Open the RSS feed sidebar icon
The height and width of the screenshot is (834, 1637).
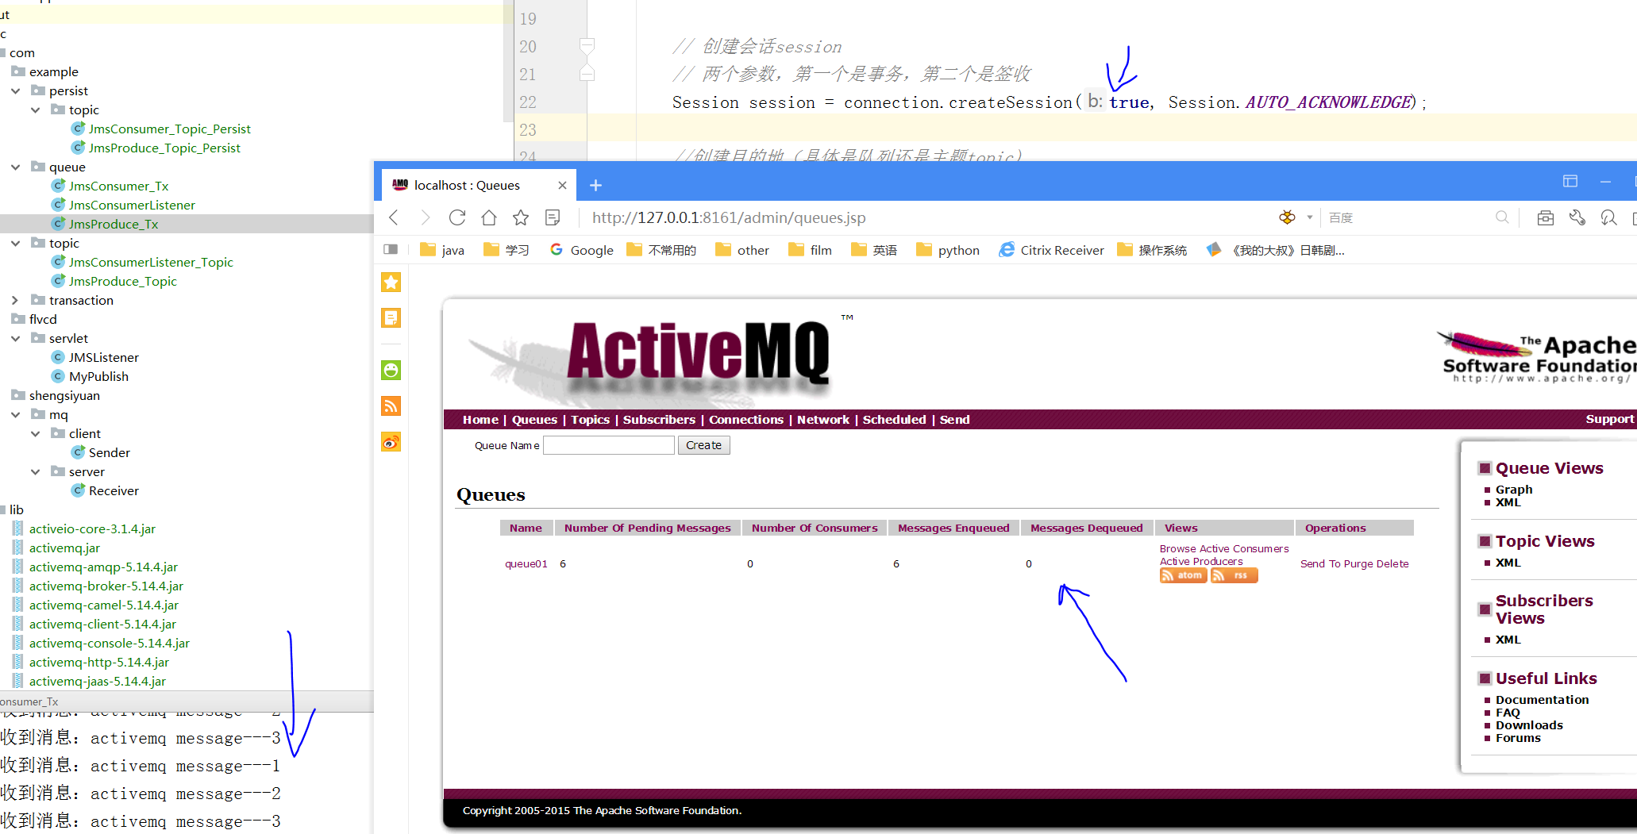click(x=391, y=405)
